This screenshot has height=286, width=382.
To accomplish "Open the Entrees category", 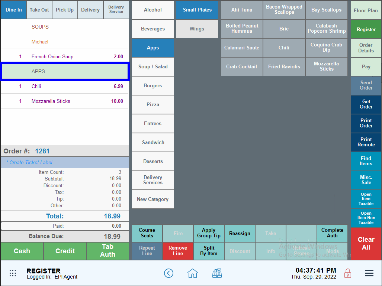I will [x=153, y=124].
